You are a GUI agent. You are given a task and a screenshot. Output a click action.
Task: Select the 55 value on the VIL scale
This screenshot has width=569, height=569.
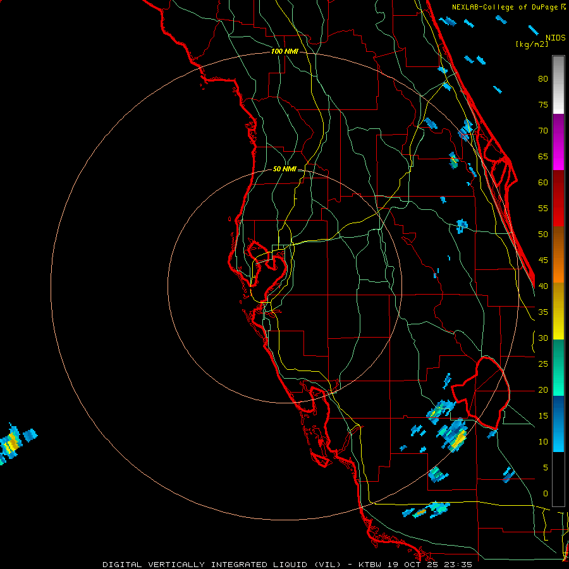(543, 208)
